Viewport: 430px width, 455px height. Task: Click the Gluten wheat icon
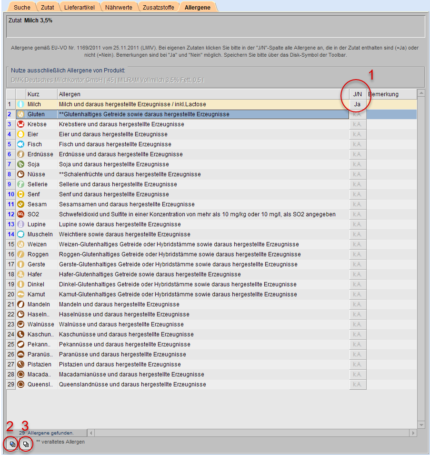click(20, 114)
